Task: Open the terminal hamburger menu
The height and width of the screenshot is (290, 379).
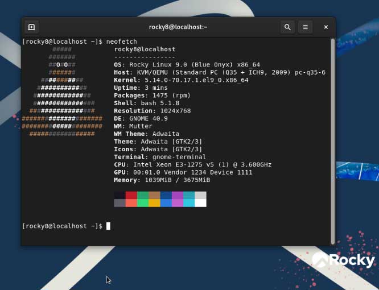Action: (x=305, y=27)
